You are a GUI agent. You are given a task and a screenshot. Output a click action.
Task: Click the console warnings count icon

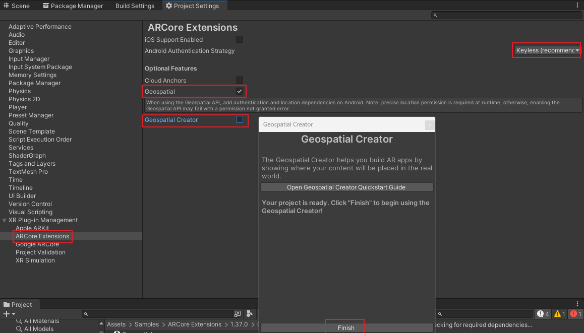pos(559,314)
